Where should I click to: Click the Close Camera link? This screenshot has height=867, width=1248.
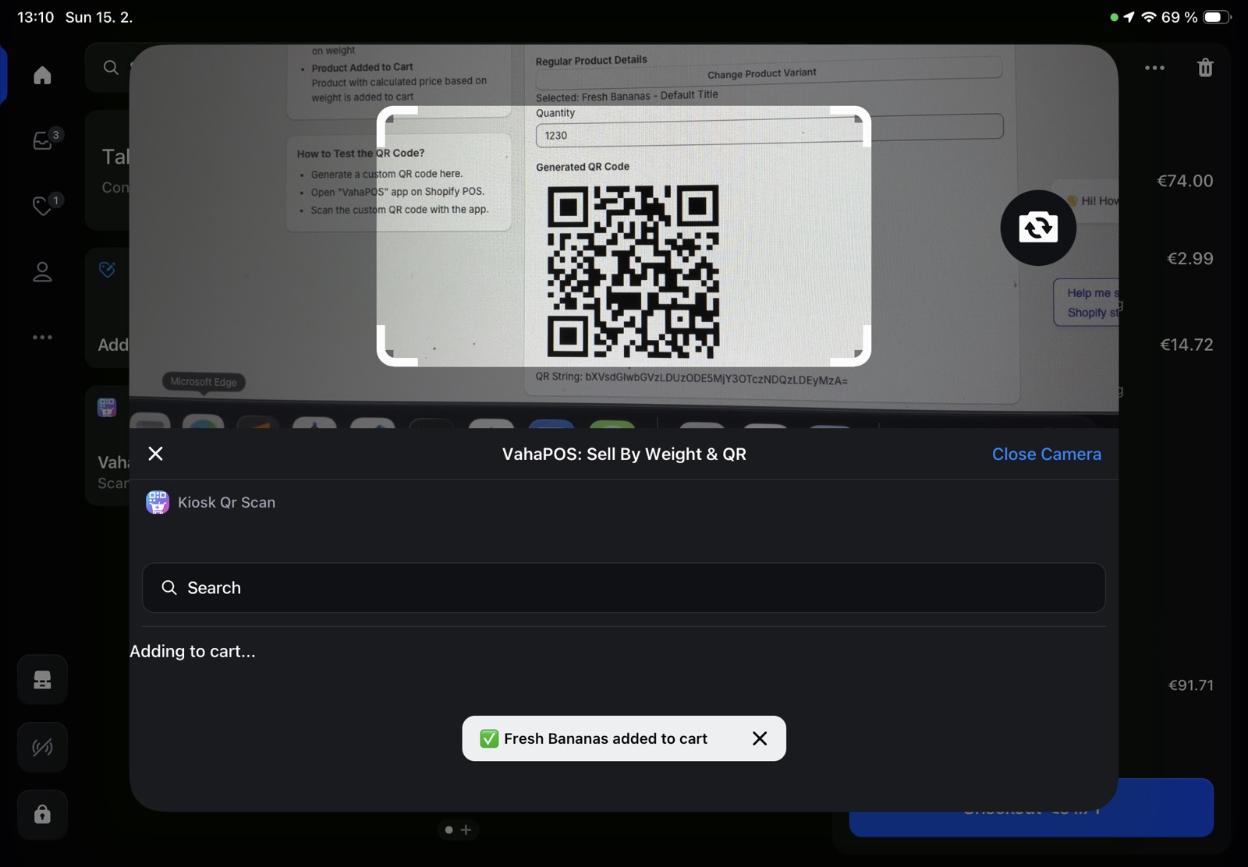tap(1046, 454)
